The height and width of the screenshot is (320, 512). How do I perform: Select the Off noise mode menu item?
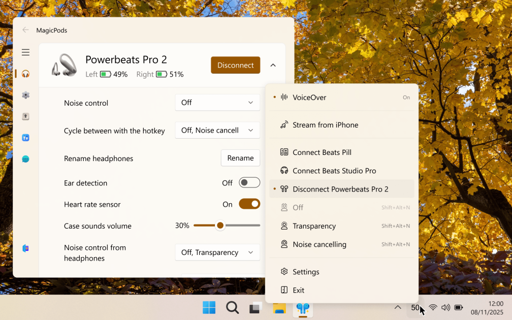tap(341, 207)
